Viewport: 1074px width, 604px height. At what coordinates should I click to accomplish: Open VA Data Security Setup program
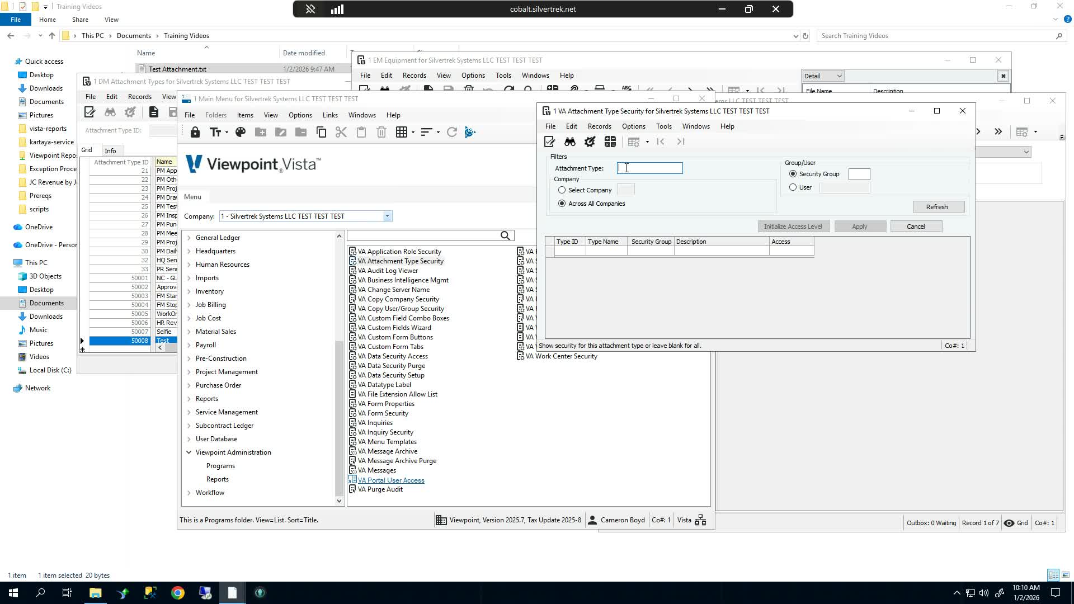391,375
